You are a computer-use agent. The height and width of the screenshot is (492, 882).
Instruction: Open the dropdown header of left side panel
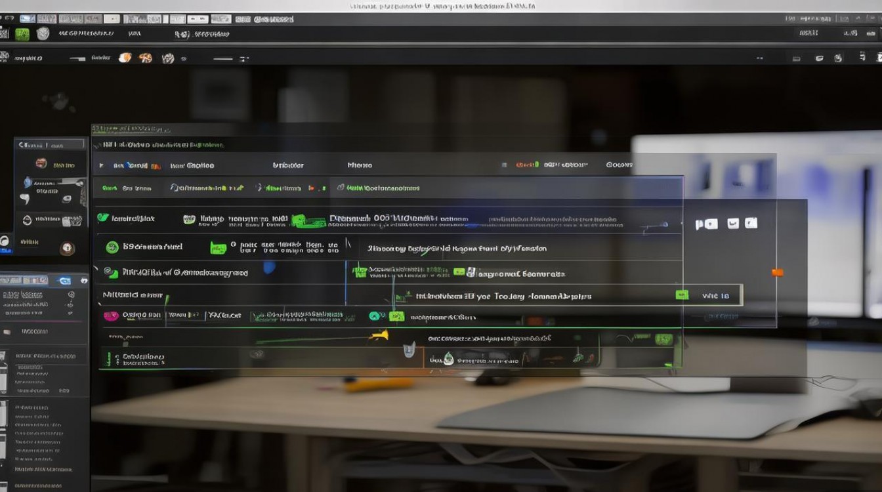[49, 145]
